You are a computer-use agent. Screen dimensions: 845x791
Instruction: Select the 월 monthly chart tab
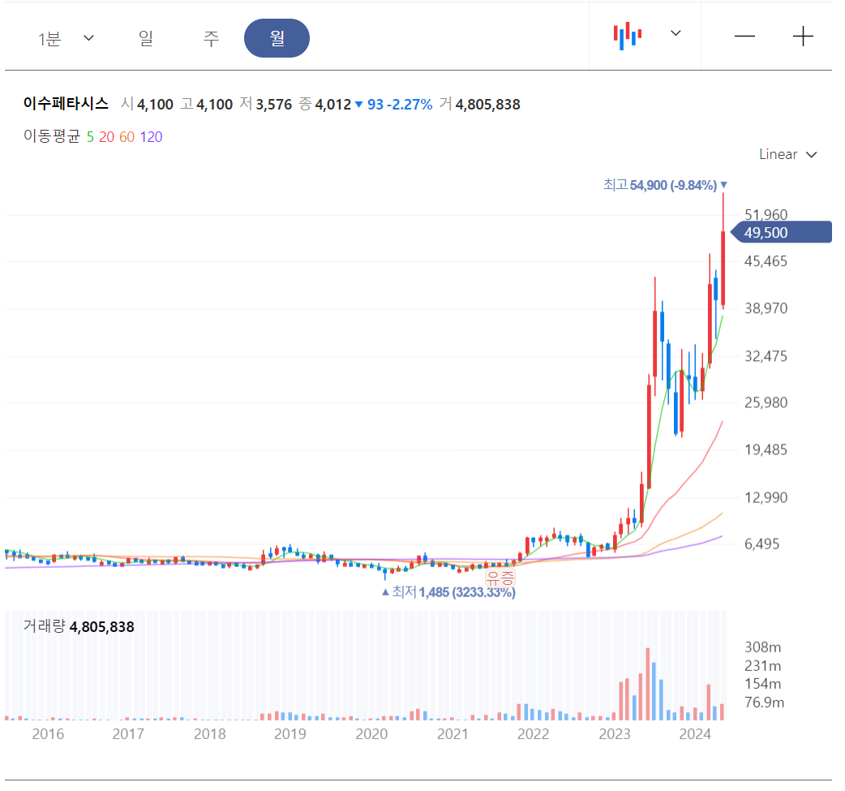point(277,38)
